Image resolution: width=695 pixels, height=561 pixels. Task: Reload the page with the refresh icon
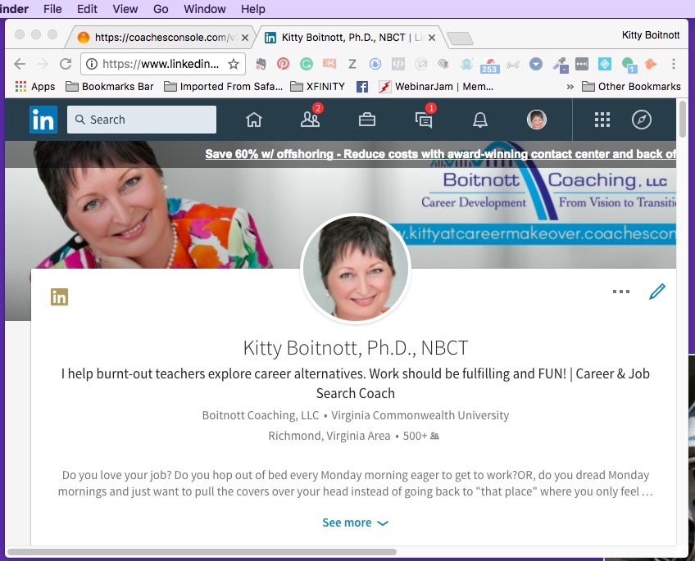pos(66,64)
